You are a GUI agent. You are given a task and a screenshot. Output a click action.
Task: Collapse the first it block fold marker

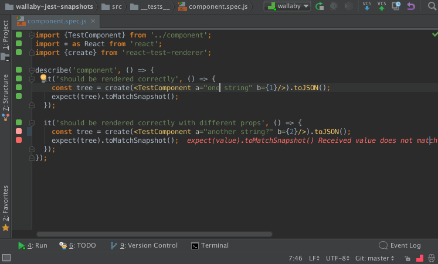[32, 79]
